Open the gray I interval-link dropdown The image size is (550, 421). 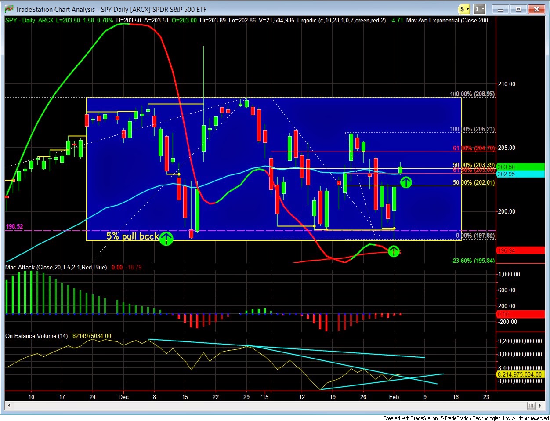[480, 9]
